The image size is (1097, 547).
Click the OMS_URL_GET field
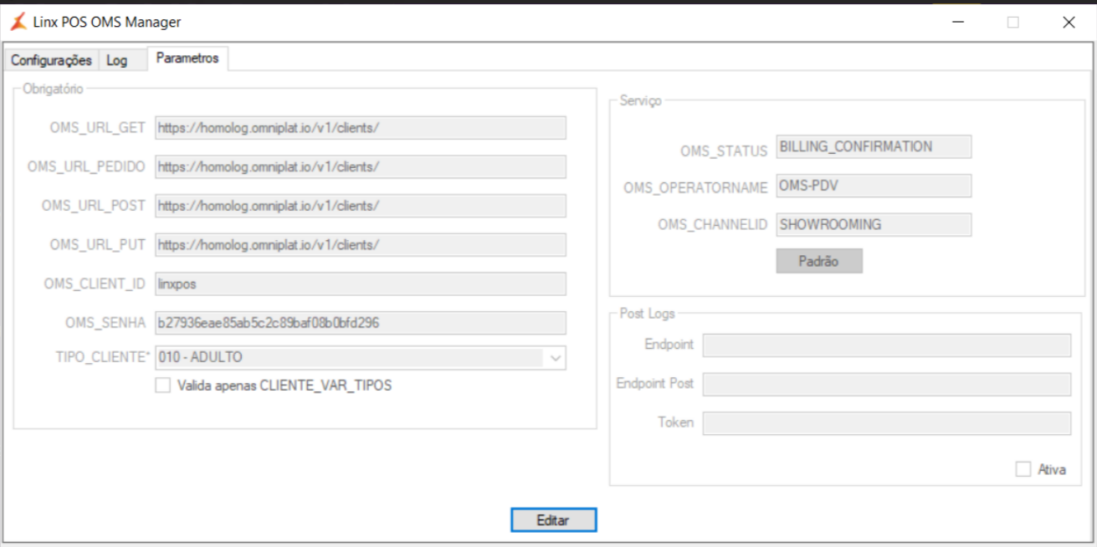361,127
